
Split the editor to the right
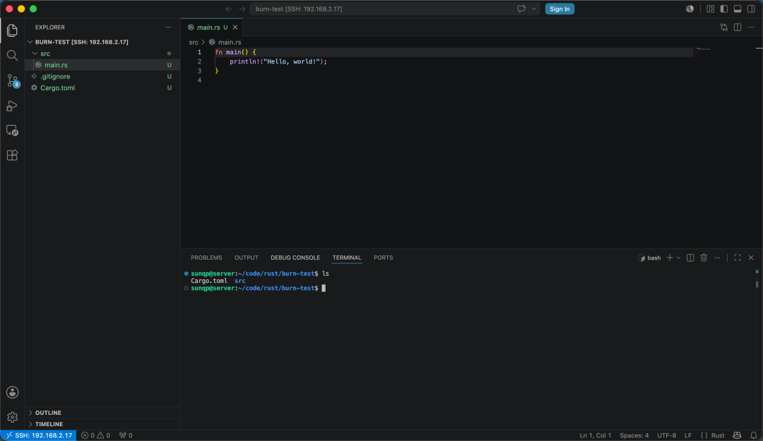tap(738, 28)
